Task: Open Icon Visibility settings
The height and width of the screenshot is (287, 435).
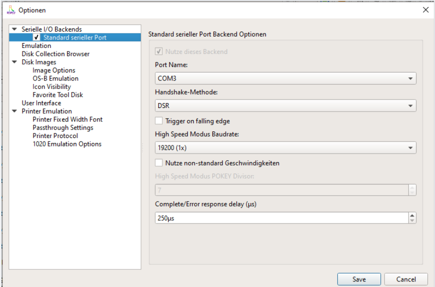Action: coord(52,86)
